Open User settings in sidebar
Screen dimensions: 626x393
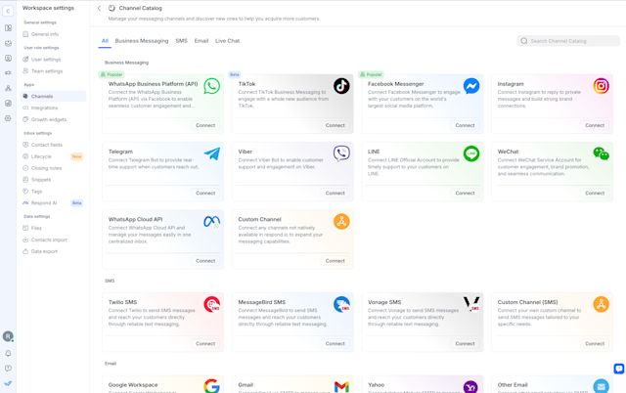click(x=53, y=60)
